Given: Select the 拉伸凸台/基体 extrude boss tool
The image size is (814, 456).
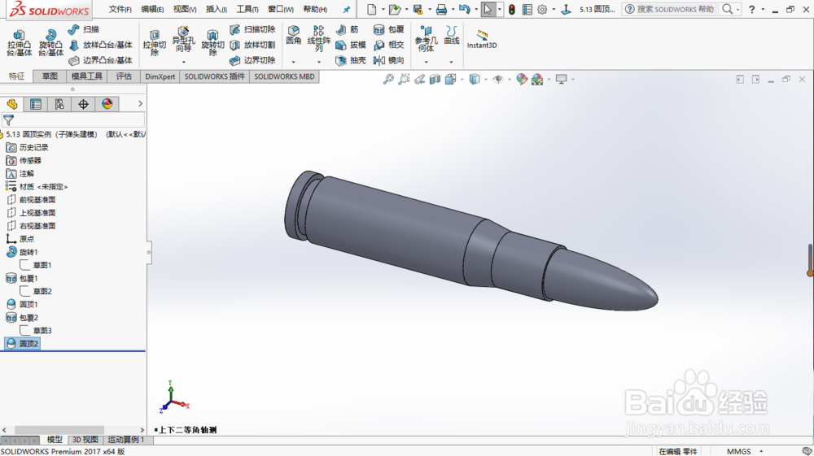Looking at the screenshot, I should tap(20, 42).
